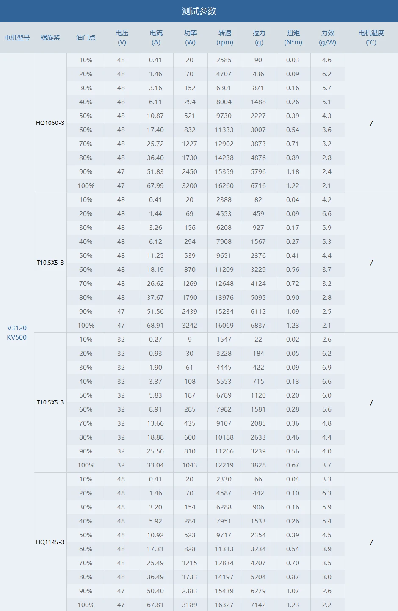
Task: Click thrust value 6716 in HQ1050-3 rows
Action: pos(258,186)
